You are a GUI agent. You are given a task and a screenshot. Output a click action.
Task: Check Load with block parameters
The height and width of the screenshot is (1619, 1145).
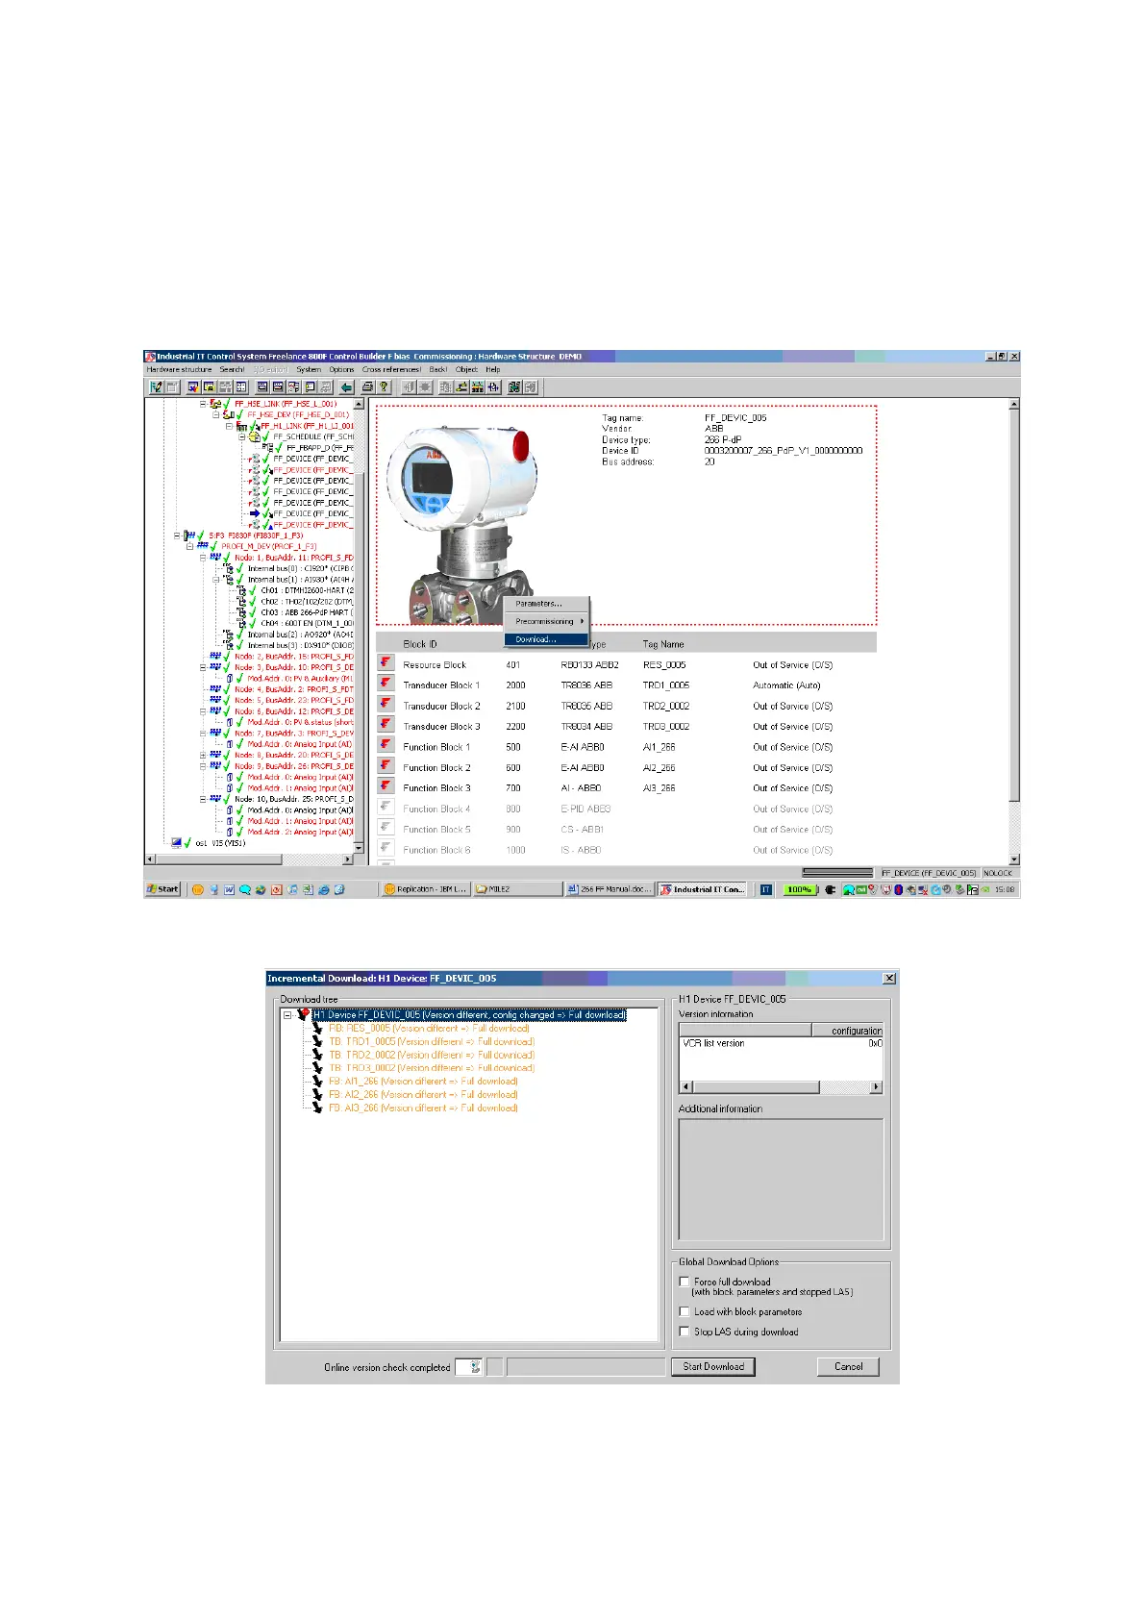click(x=685, y=1310)
